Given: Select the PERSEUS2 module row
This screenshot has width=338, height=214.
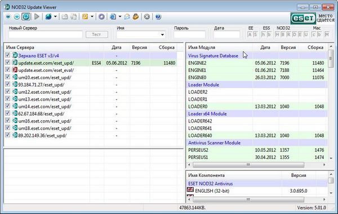Looking at the screenshot, I should 257,150.
